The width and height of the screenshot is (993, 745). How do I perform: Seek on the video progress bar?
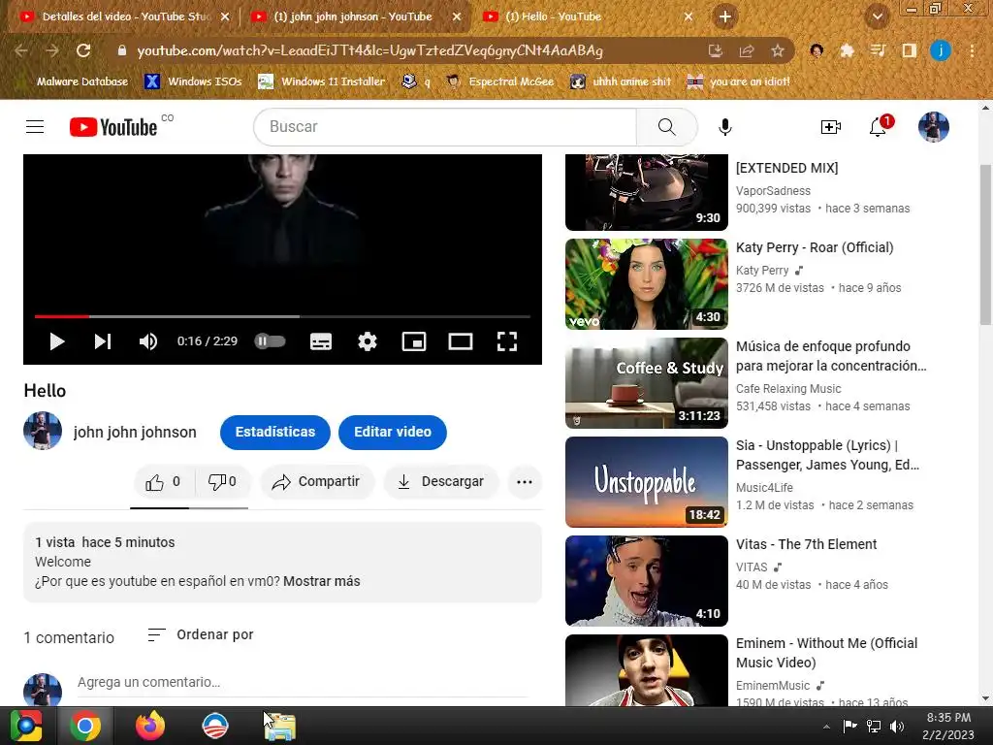point(282,316)
